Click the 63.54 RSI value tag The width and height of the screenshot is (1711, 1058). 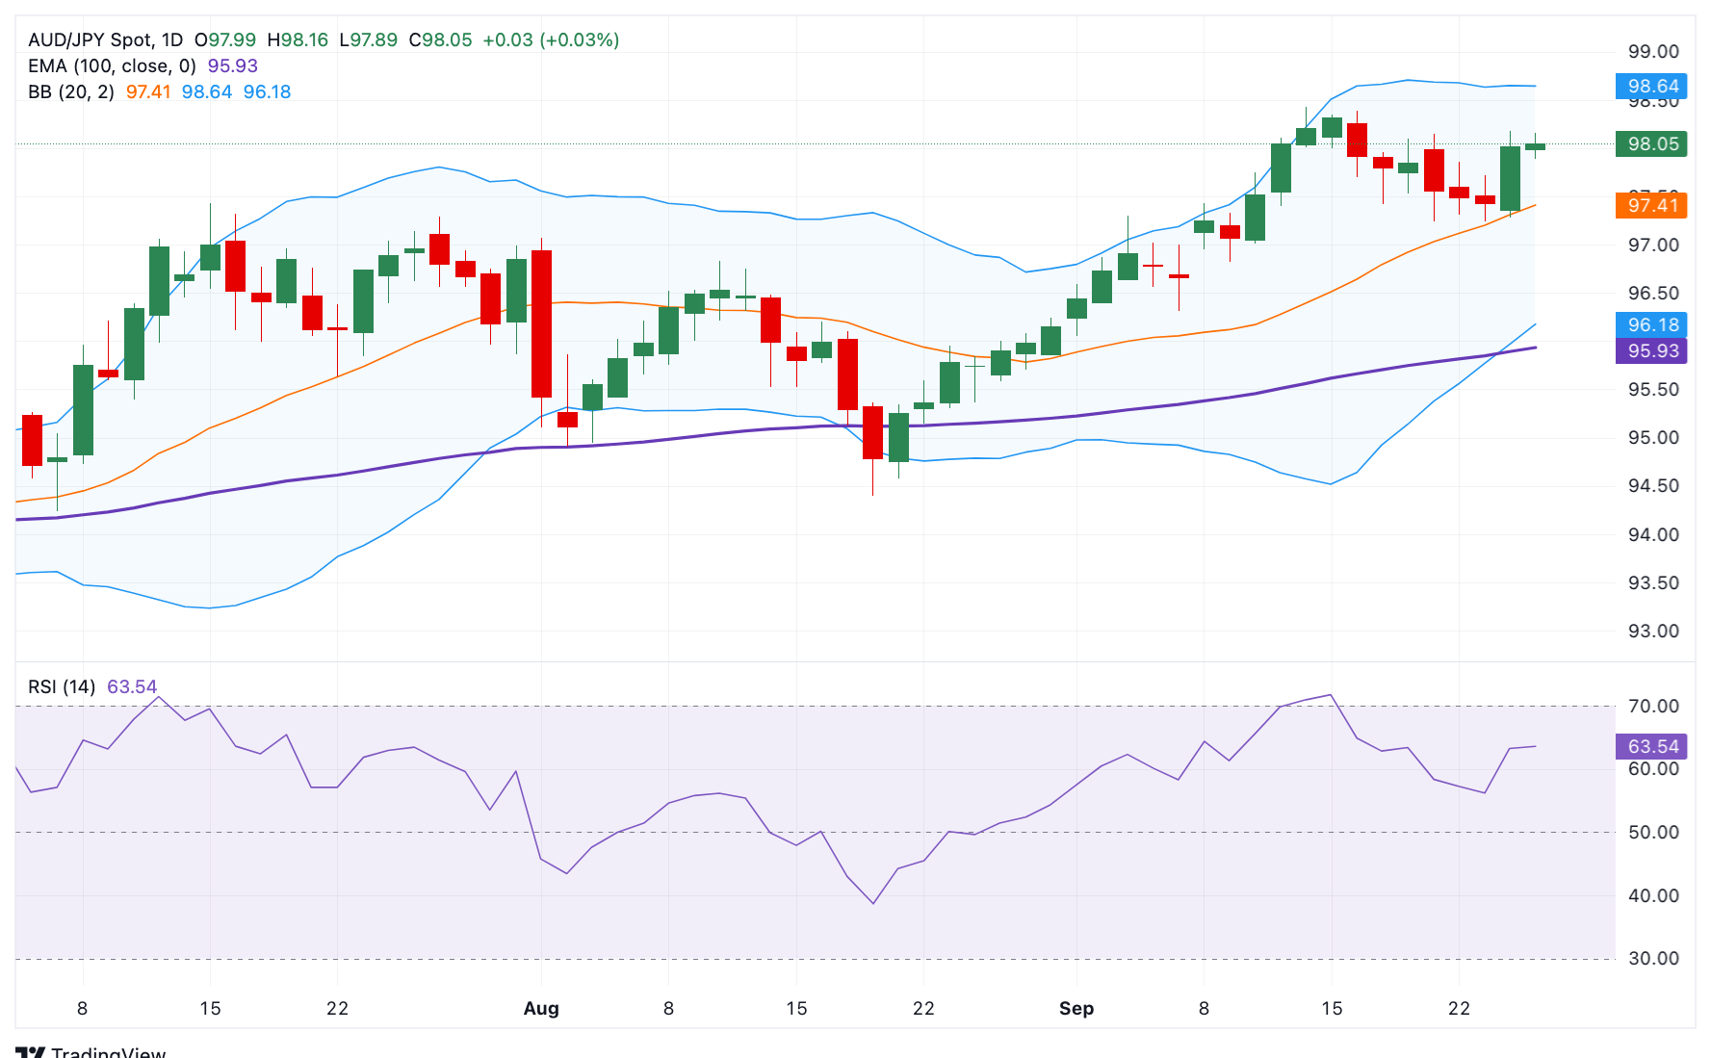click(x=1651, y=746)
